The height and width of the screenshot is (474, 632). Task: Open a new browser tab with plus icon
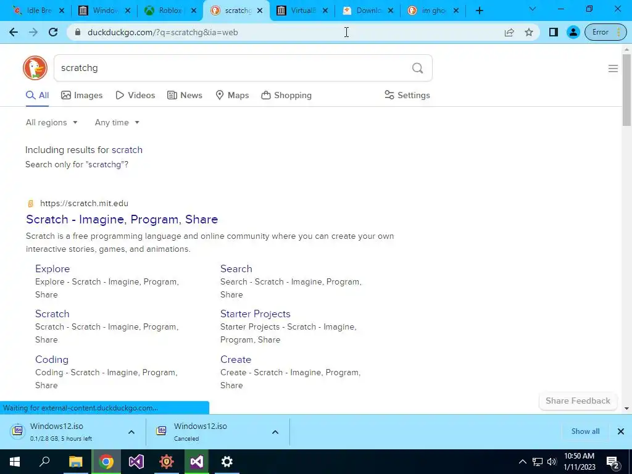(479, 10)
